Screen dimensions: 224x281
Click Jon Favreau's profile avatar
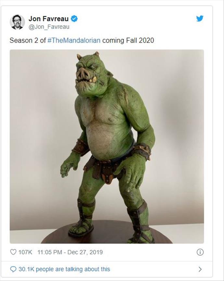tap(17, 22)
